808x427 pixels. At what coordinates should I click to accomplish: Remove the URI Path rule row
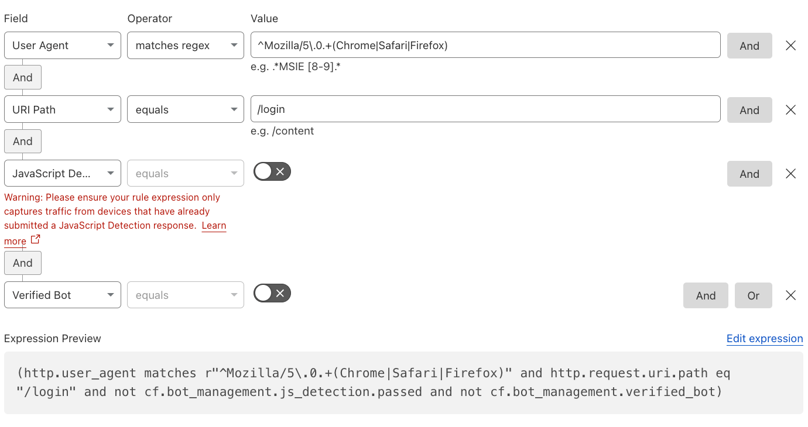790,110
